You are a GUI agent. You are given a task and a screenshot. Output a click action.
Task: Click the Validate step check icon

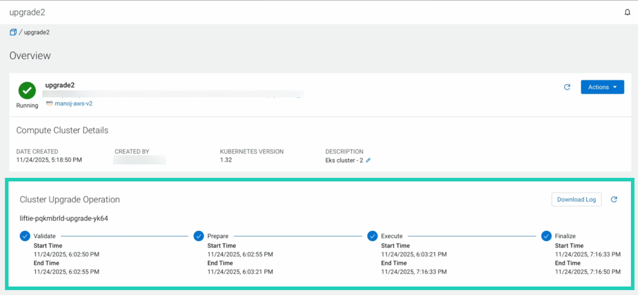[25, 236]
